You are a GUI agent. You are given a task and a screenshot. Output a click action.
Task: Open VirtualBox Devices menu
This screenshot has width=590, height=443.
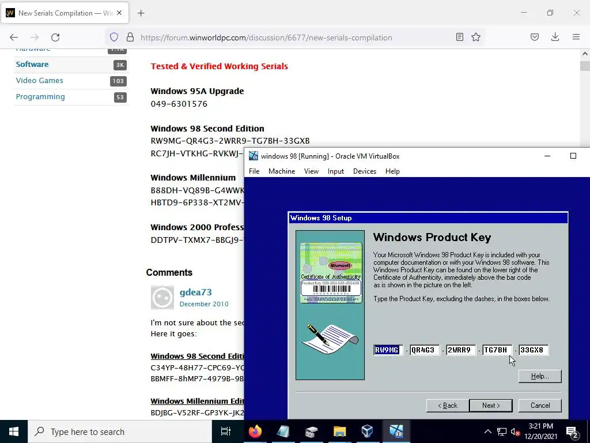[365, 171]
